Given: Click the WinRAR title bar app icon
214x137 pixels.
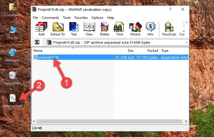Looking at the screenshot, I should click(x=34, y=9).
